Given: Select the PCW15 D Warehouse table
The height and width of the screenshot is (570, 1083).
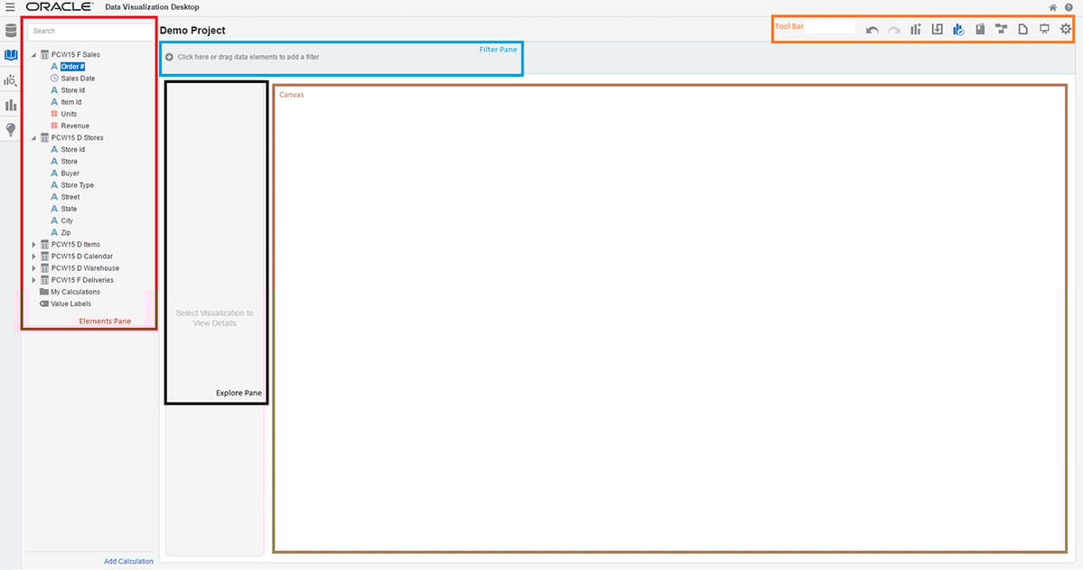Looking at the screenshot, I should click(x=85, y=267).
